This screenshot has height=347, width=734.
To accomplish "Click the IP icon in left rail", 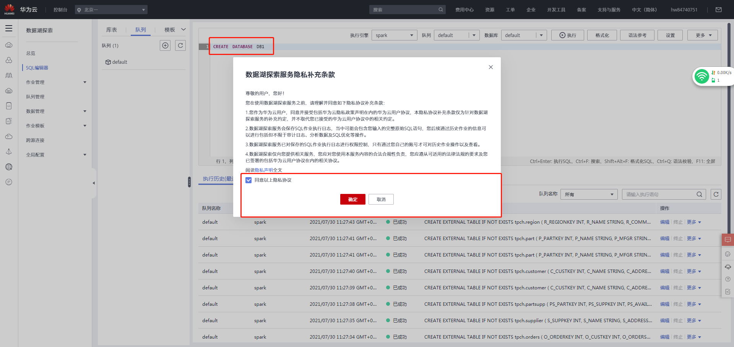I will click(9, 182).
